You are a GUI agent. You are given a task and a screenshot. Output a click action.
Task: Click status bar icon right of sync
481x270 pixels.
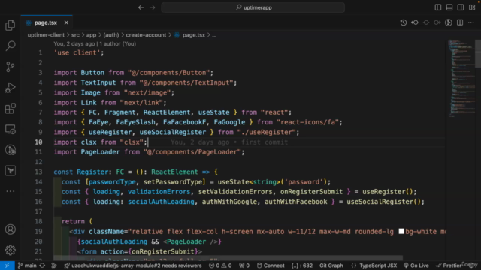pyautogui.click(x=54, y=265)
